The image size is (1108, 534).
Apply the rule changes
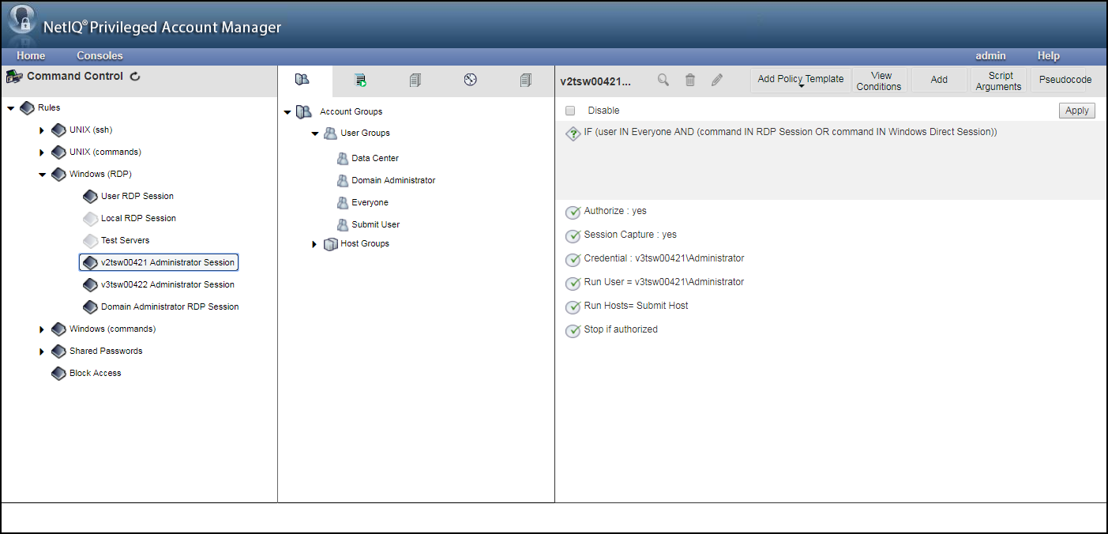pos(1077,111)
